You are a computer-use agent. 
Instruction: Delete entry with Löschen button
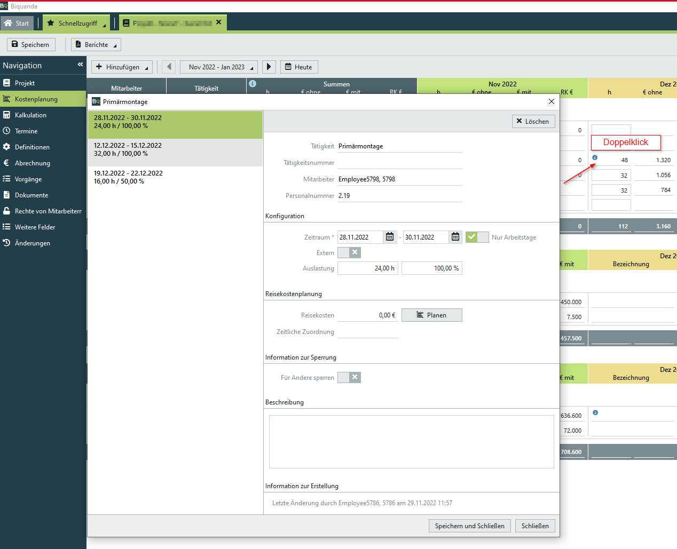pyautogui.click(x=533, y=121)
